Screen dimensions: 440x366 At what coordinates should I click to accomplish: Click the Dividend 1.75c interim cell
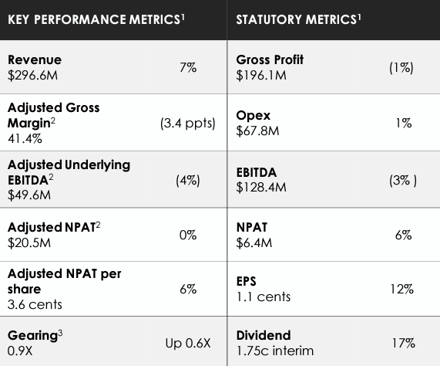point(275,343)
